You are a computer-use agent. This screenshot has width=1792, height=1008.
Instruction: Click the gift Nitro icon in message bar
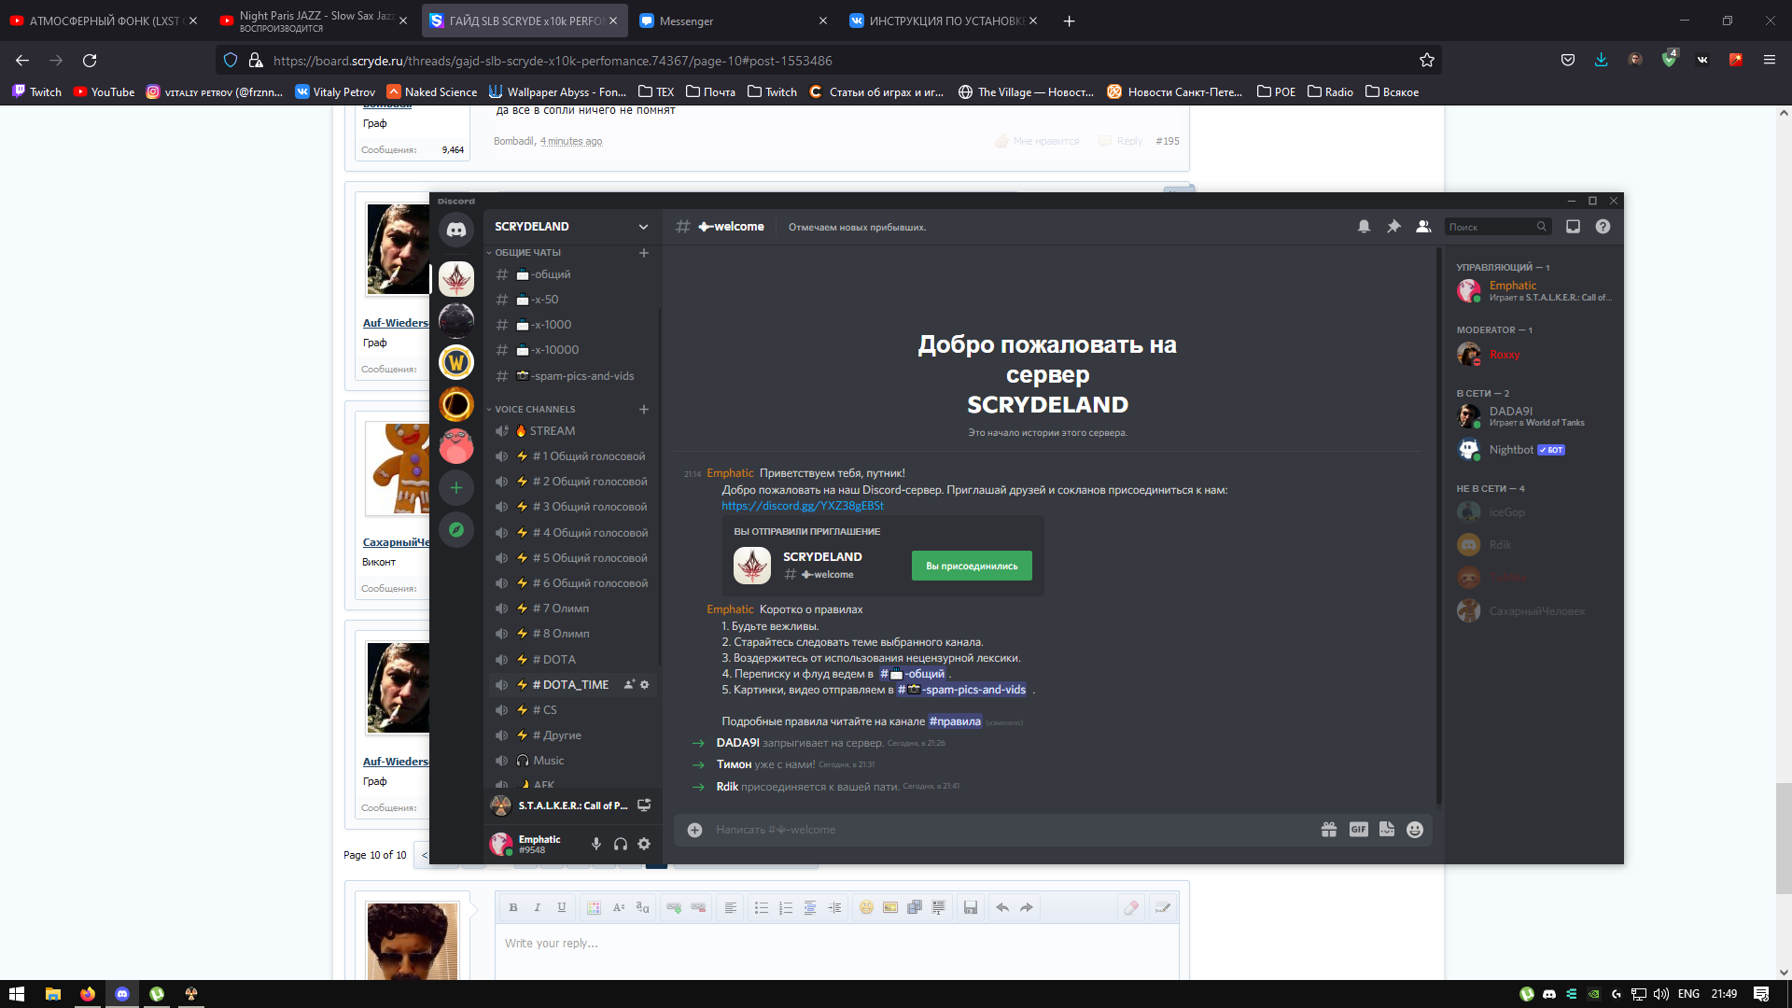coord(1329,830)
